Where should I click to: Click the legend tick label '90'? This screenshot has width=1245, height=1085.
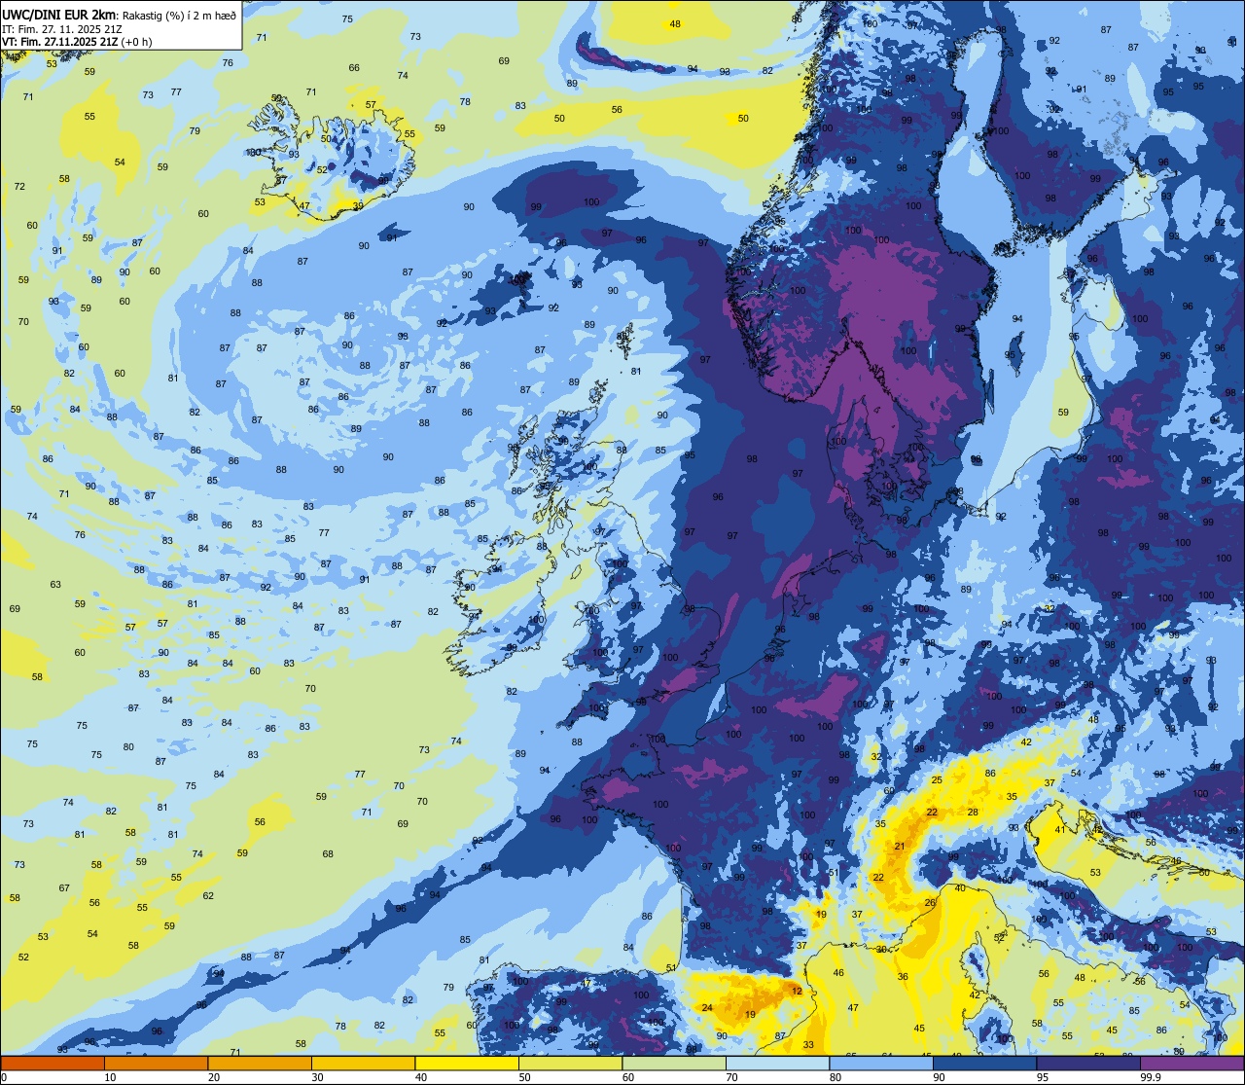pos(939,1077)
